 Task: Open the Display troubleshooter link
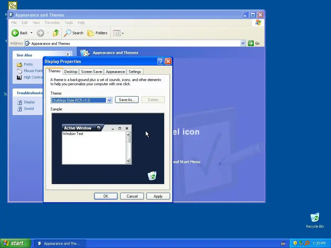point(29,102)
